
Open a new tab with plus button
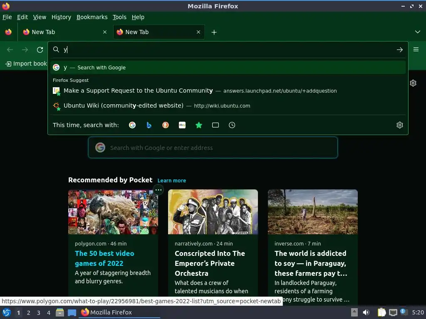(x=214, y=32)
